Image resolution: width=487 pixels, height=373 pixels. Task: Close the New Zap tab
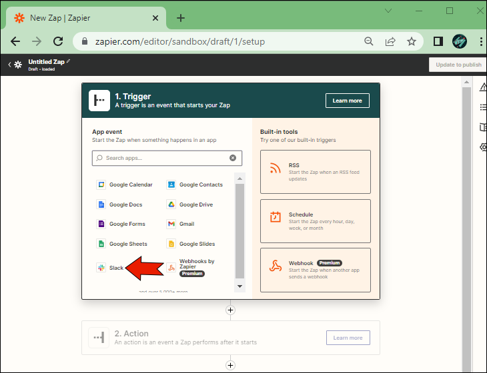pos(155,18)
